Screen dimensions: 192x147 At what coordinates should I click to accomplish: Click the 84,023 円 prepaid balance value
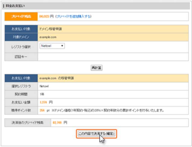pyautogui.click(x=46, y=16)
